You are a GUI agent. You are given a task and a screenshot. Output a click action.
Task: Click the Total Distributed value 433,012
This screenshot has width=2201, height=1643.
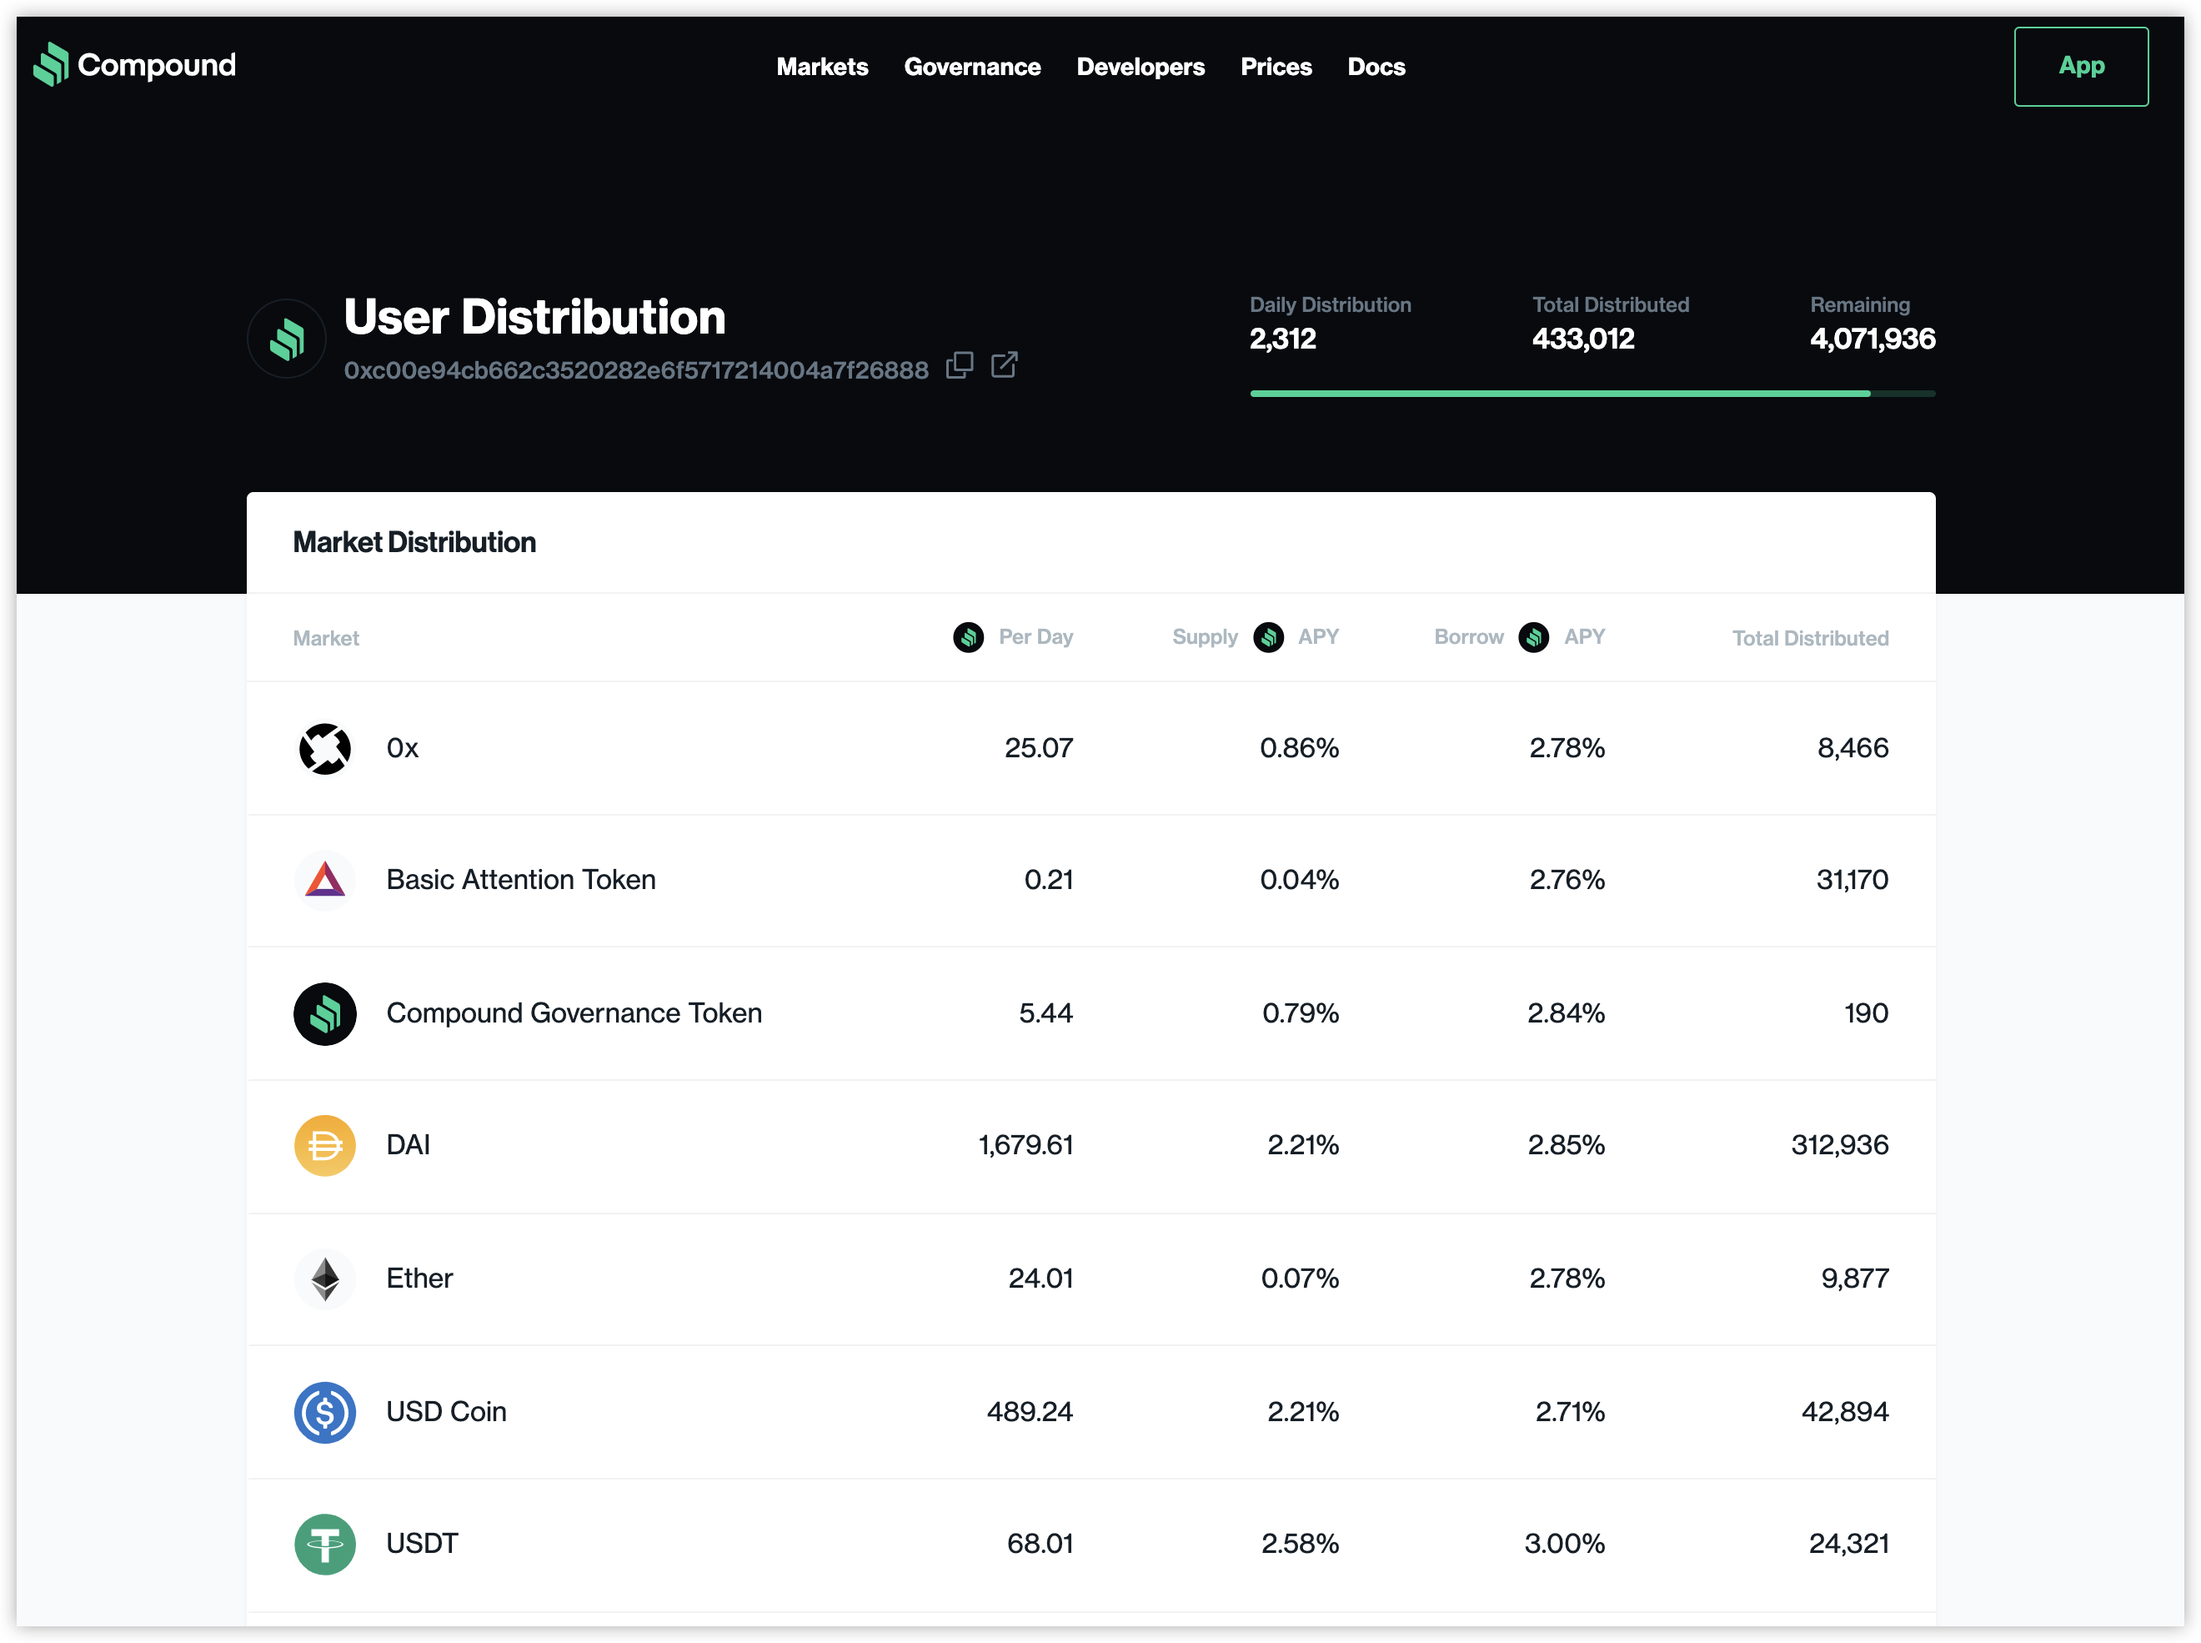1582,339
